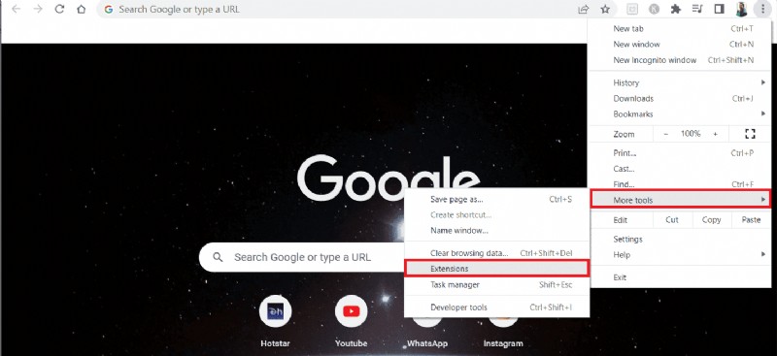The width and height of the screenshot is (777, 356).
Task: Open the Youtube shortcut icon
Action: [x=351, y=311]
